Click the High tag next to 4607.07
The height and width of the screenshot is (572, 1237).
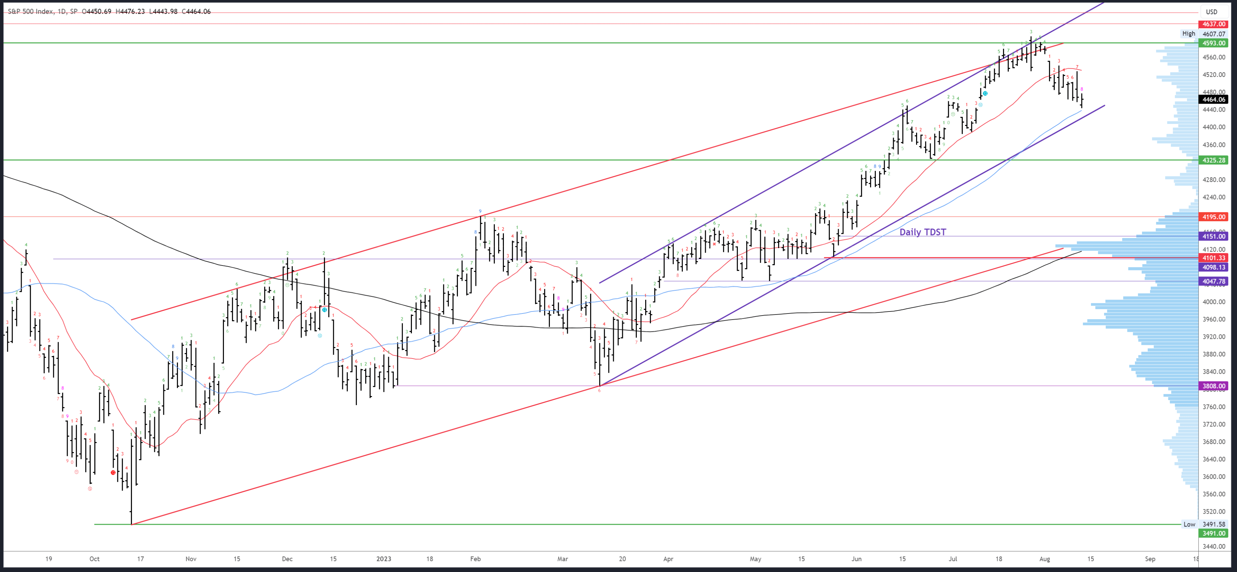click(x=1188, y=34)
